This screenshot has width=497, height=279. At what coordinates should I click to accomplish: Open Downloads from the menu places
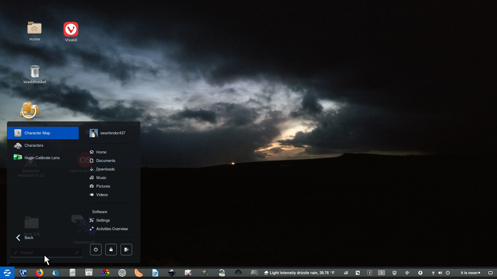105,169
